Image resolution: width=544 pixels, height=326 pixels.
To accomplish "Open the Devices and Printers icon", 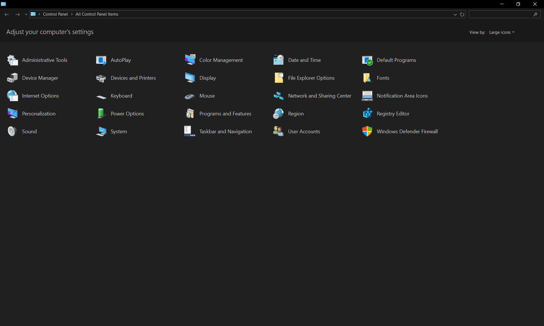I will [101, 78].
